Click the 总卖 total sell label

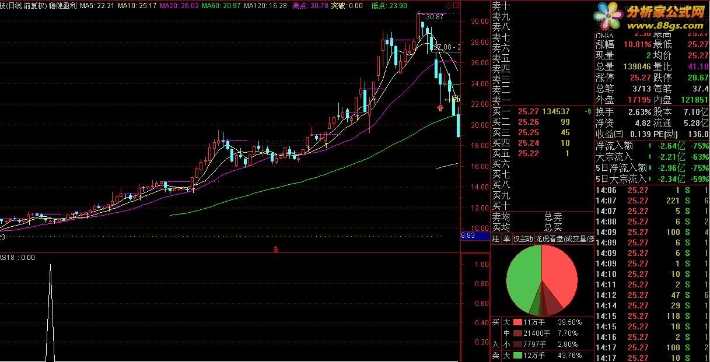pyautogui.click(x=553, y=217)
